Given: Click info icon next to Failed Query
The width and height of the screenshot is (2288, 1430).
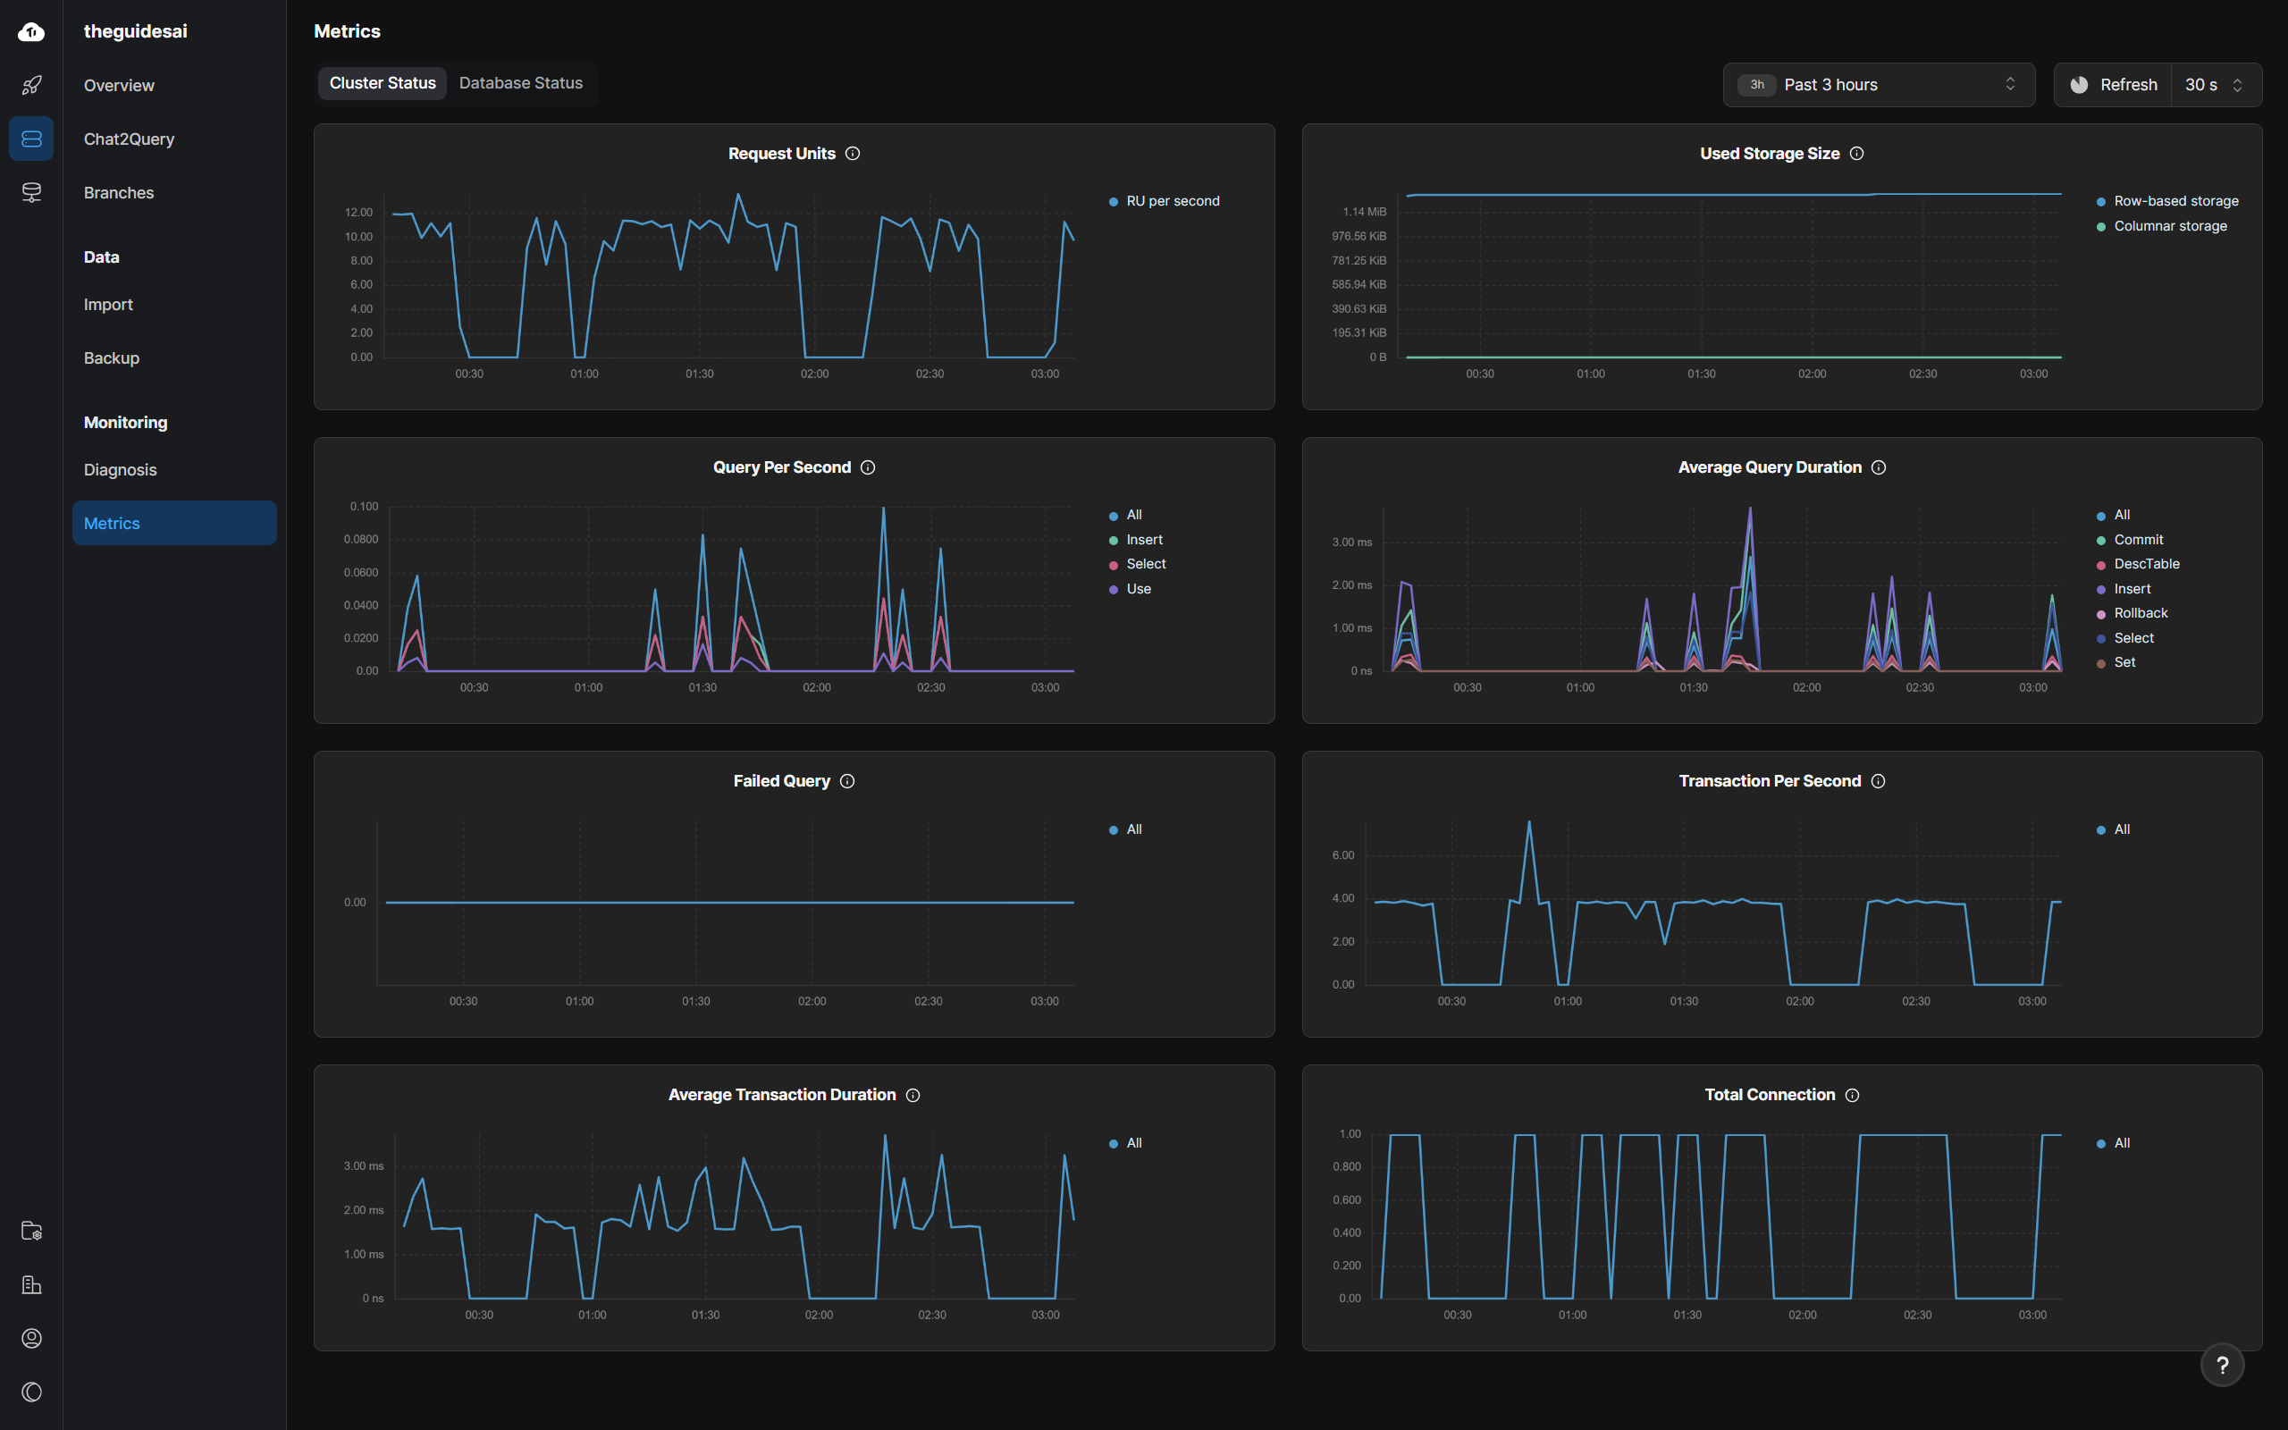Looking at the screenshot, I should coord(847,781).
